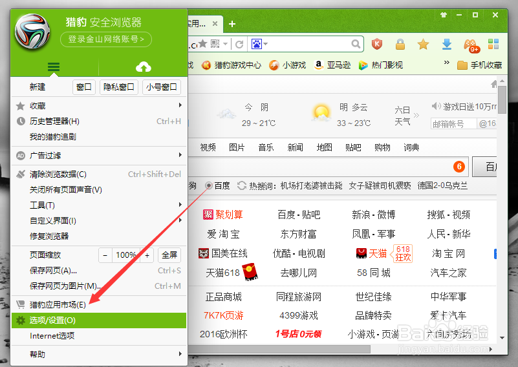Open 历史管理器(H) menu item
The width and height of the screenshot is (518, 367).
click(x=99, y=121)
